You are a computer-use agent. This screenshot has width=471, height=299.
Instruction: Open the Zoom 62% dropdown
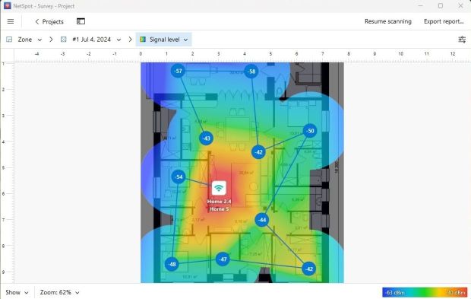coord(59,292)
